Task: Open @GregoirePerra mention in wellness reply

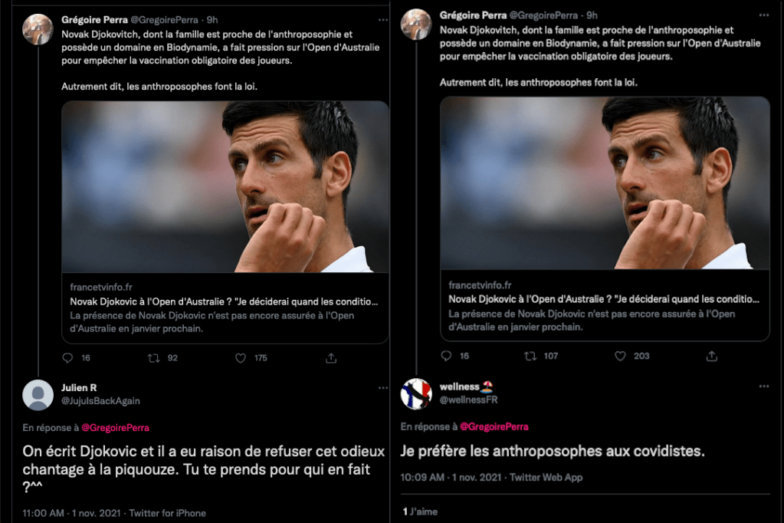Action: [x=494, y=427]
